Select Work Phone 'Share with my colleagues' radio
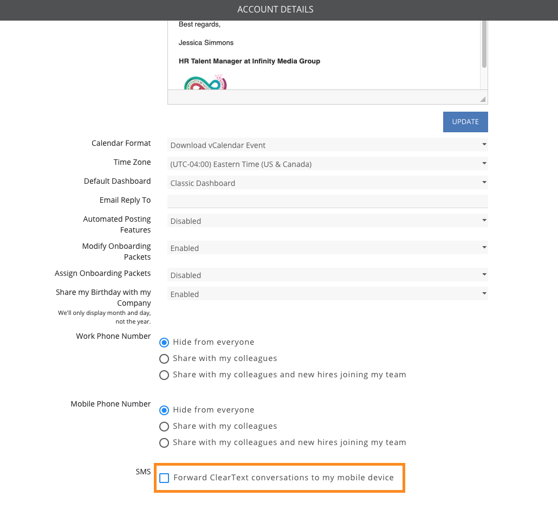Viewport: 558px width, 509px height. (x=164, y=359)
